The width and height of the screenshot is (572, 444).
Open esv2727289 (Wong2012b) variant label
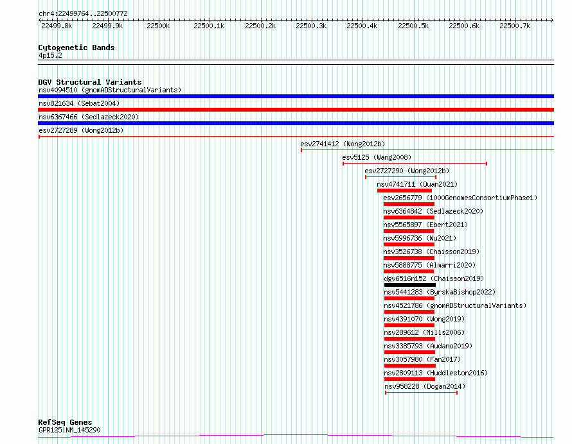pyautogui.click(x=81, y=130)
